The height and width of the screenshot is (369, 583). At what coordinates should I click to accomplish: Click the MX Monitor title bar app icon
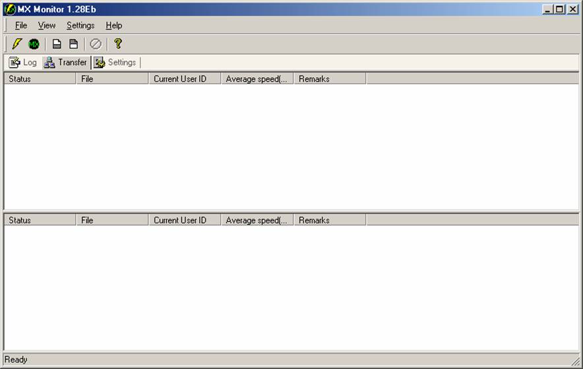click(10, 9)
